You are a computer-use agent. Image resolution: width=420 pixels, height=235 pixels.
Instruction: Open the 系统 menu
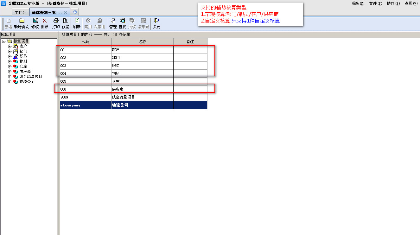coord(358,3)
